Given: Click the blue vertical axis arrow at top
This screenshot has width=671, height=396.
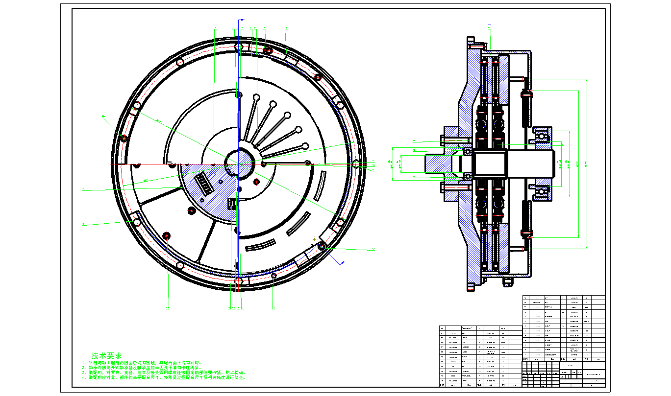Looking at the screenshot, I should point(239,23).
